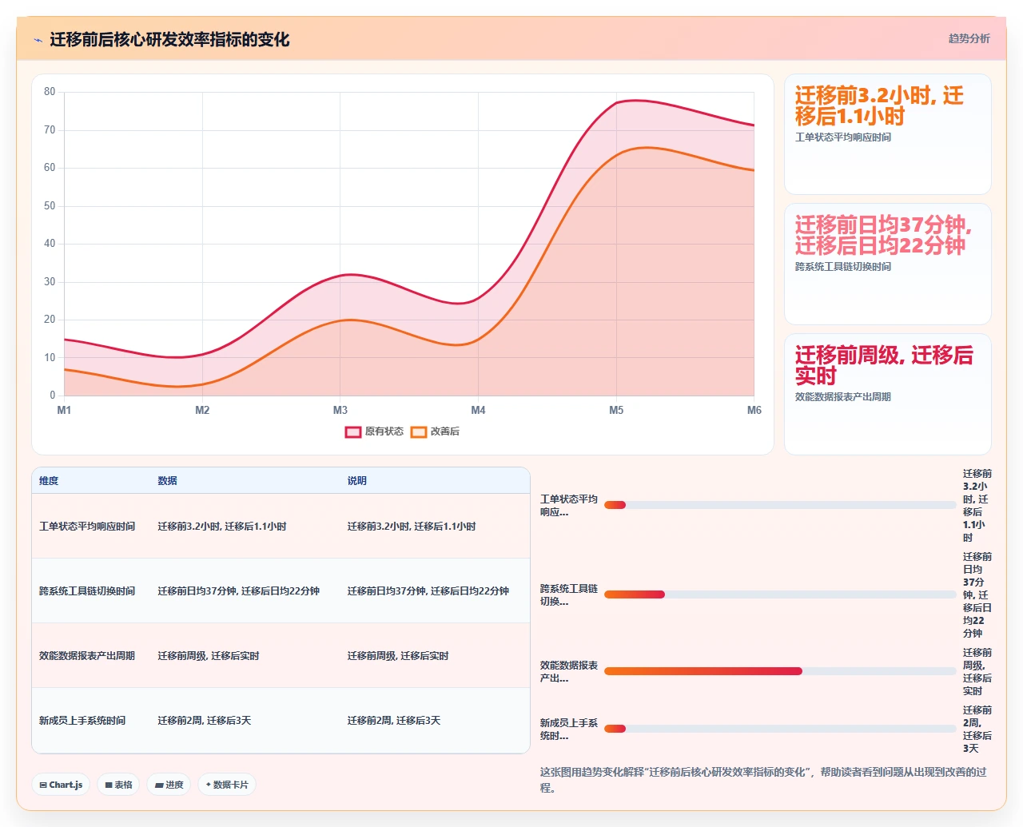Click the 效能数据报表产出 progress bar
The height and width of the screenshot is (827, 1023).
point(780,671)
